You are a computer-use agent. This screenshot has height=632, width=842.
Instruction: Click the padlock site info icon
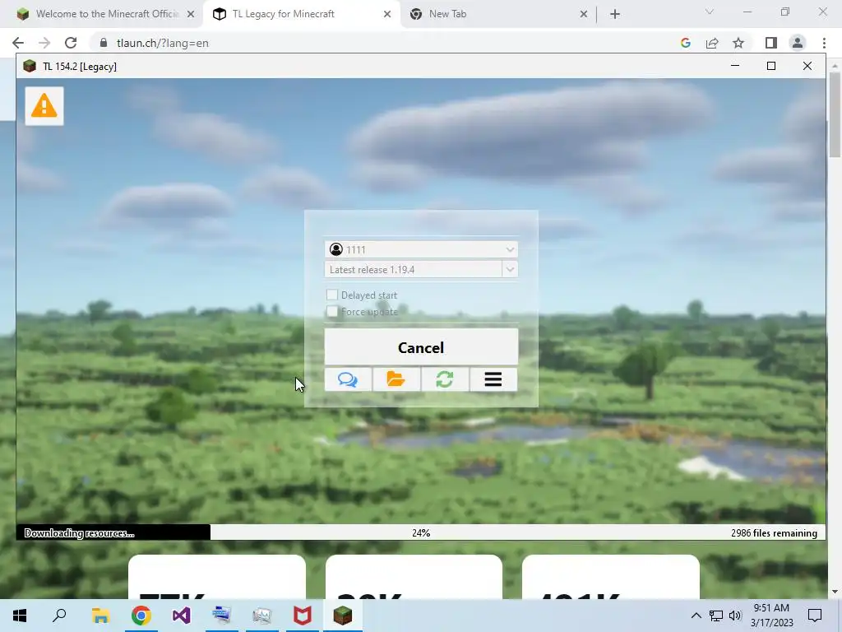click(x=104, y=43)
